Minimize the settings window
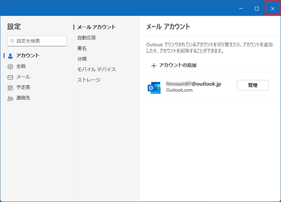Screen dimensions: 281x202 241,8
